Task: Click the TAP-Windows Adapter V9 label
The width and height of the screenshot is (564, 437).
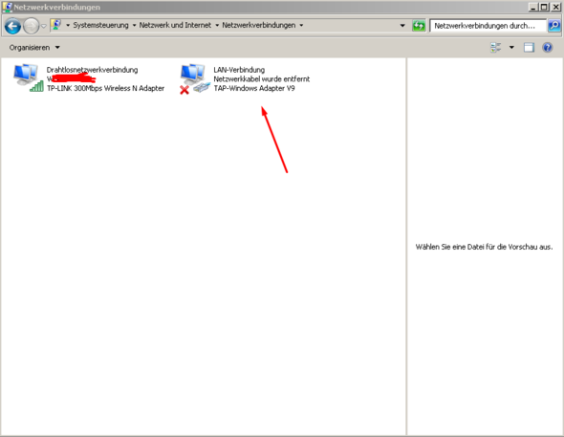Action: (x=254, y=89)
